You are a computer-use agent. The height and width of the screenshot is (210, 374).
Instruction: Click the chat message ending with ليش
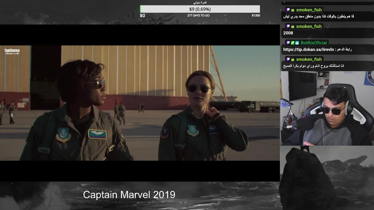click(318, 16)
